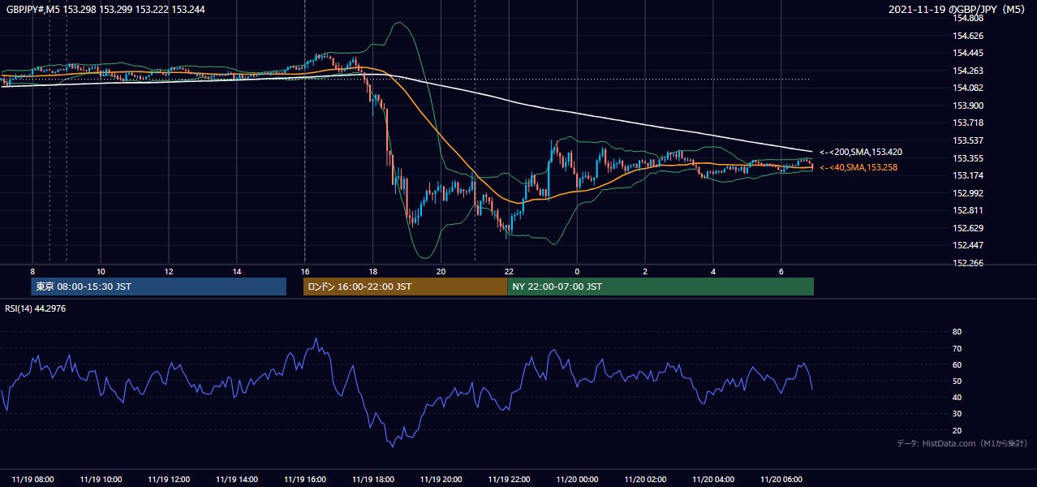Click the 11/19 22:00 time axis label

point(510,480)
